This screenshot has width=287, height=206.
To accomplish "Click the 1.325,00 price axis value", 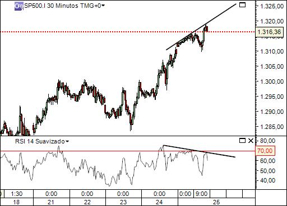I will 272,6.
